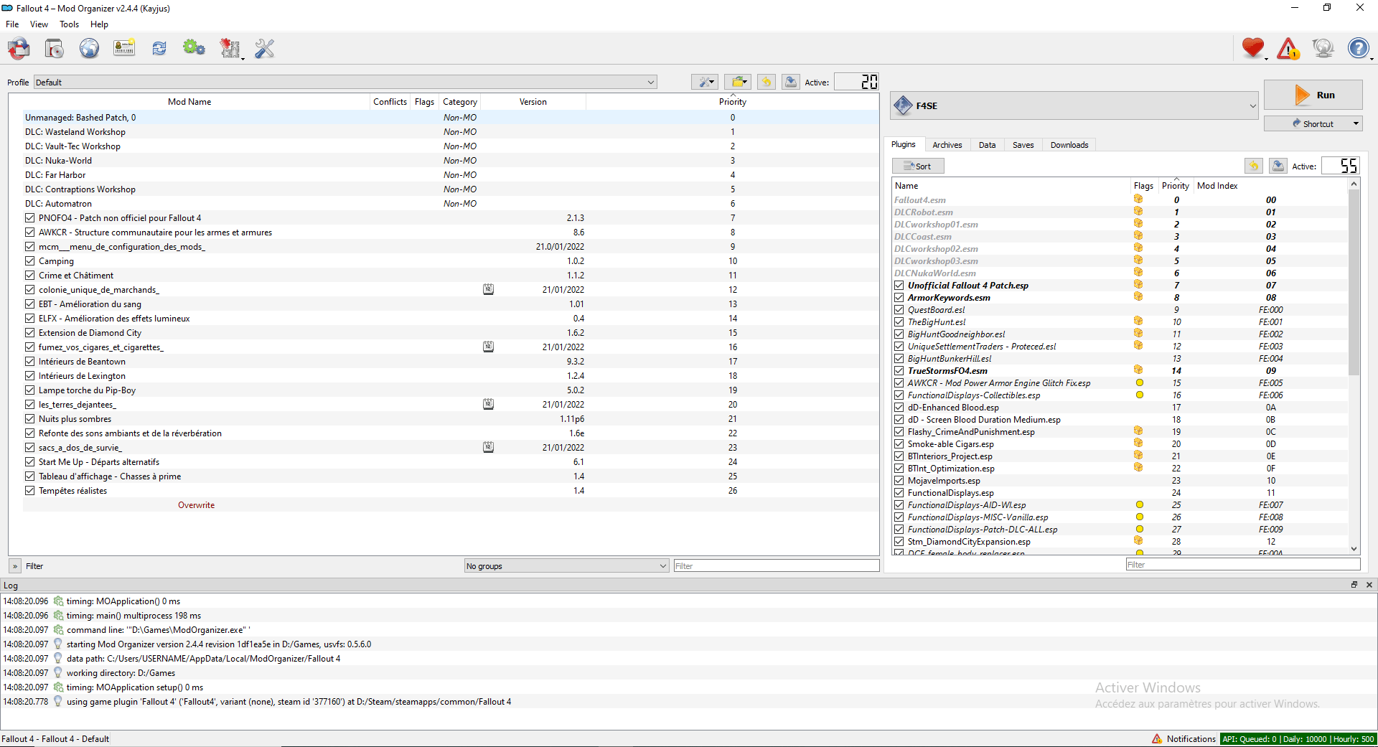This screenshot has width=1378, height=747.
Task: Click the plugin list restore backup icon
Action: [x=1254, y=166]
